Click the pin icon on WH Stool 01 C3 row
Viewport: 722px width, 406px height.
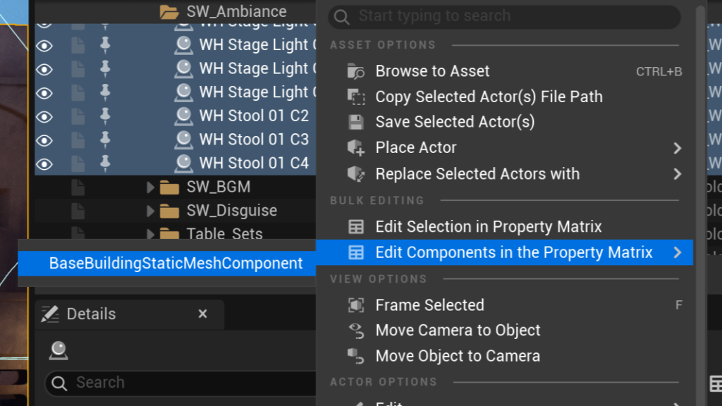105,140
